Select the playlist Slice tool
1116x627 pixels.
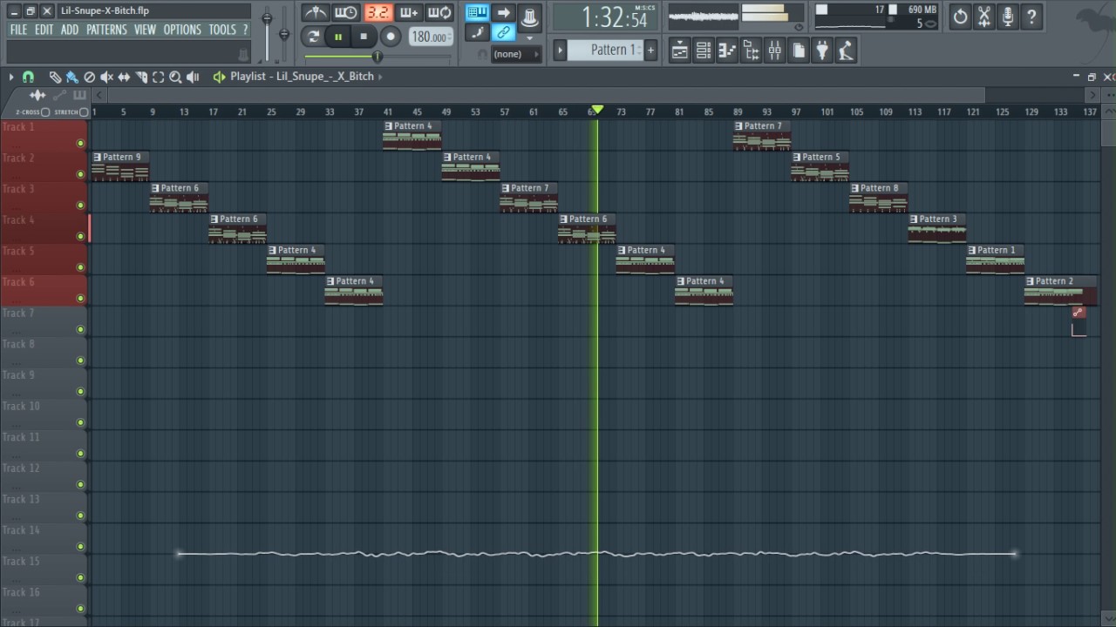pos(141,77)
